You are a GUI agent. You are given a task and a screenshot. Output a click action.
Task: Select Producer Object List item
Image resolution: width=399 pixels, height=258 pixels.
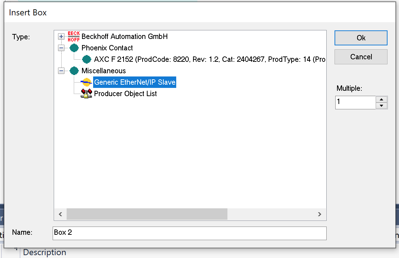125,94
